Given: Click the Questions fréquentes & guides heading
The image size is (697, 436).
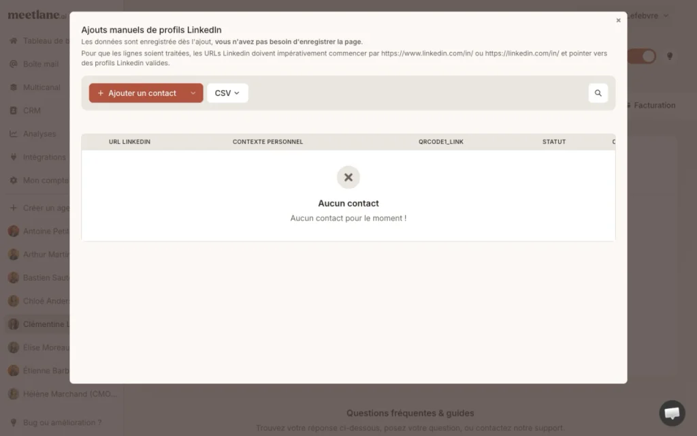Looking at the screenshot, I should coord(410,413).
